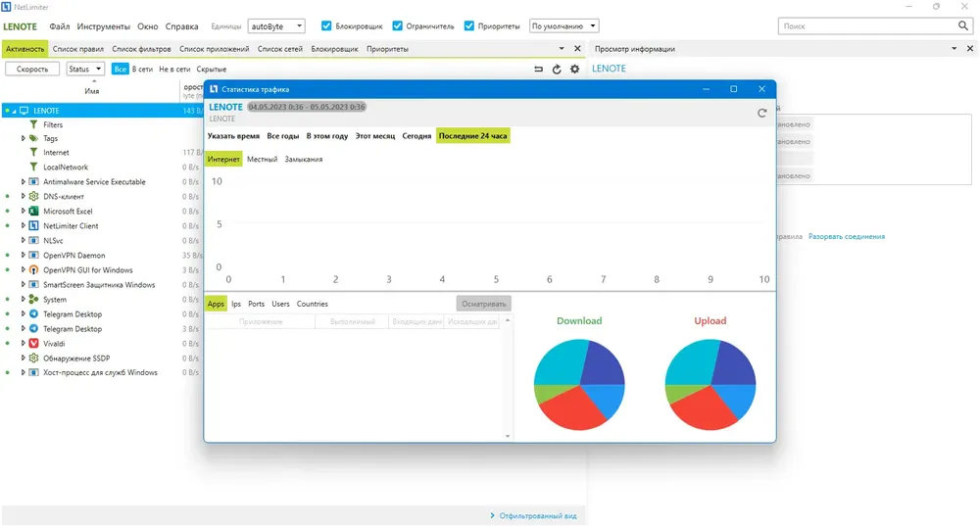Switch to Список правил tab
Image resolution: width=980 pixels, height=527 pixels.
pyautogui.click(x=78, y=49)
